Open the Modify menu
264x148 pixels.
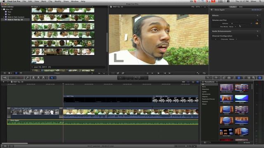click(58, 1)
